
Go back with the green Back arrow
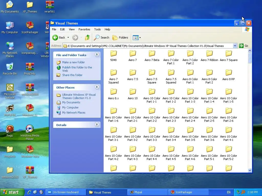coord(55,38)
